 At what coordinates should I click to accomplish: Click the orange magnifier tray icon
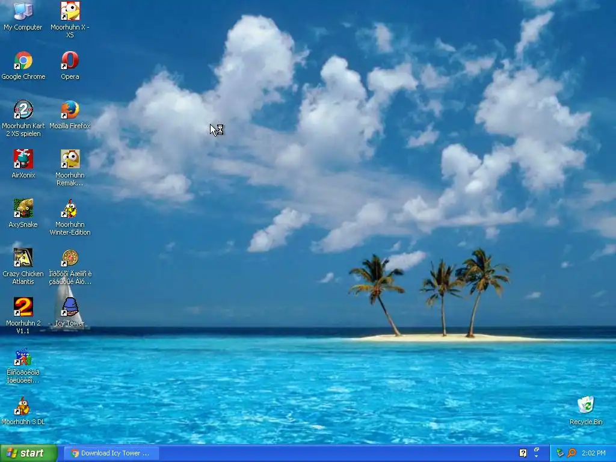click(x=571, y=453)
